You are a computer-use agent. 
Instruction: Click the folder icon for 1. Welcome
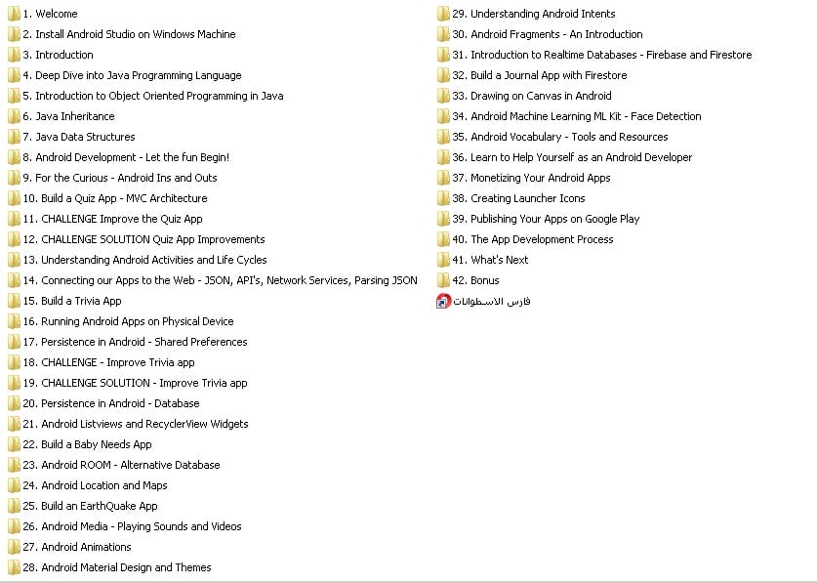[x=14, y=14]
